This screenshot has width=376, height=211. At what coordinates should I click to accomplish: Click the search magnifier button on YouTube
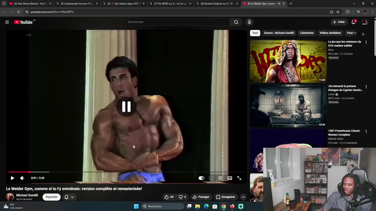pos(236,22)
